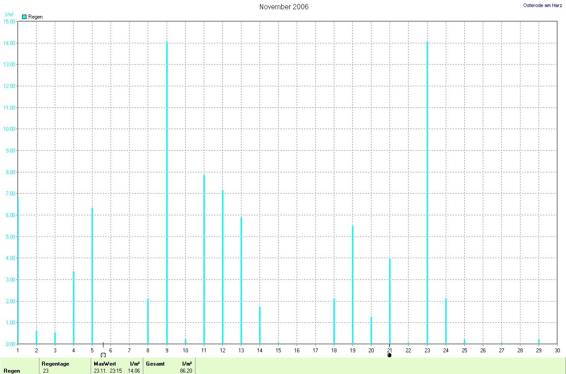Screen dimensions: 566x374
Task: Select the total value 86.20
Action: (186, 370)
